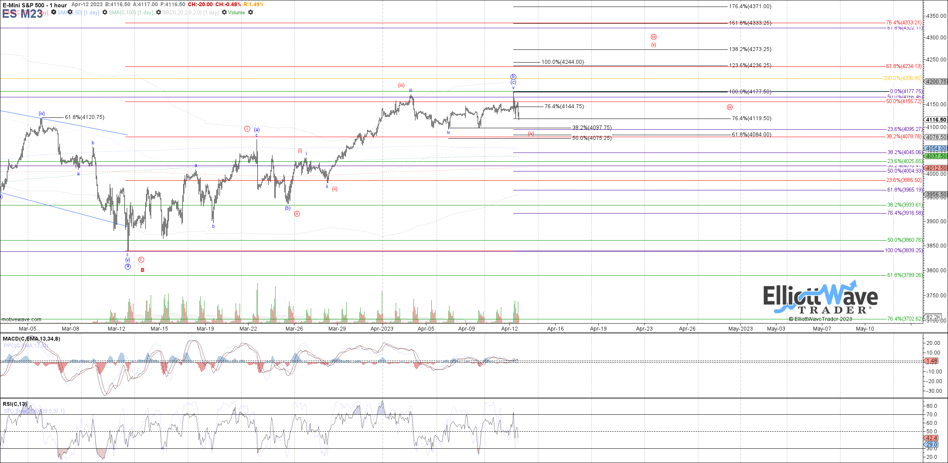Select the SMA(C,100) [1 day] study label
Viewport: 948px width, 463px height.
[x=131, y=12]
